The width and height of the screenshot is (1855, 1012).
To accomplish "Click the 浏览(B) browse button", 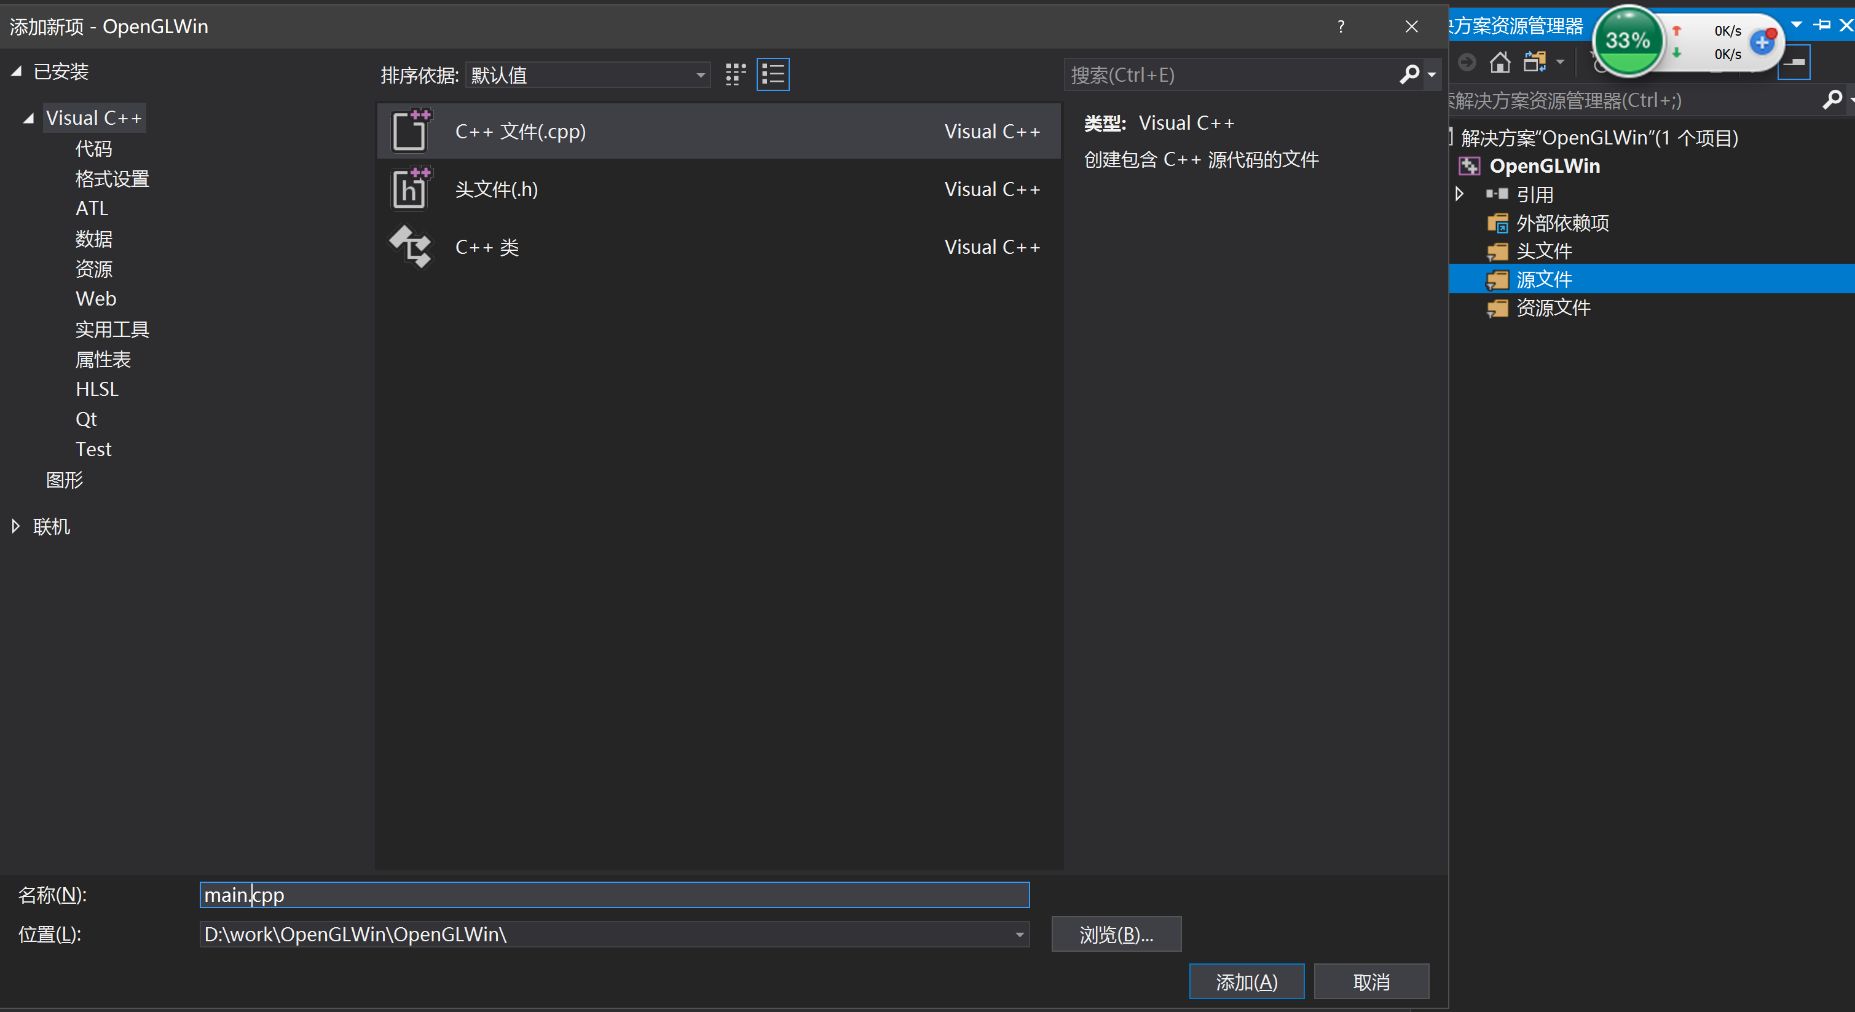I will [1116, 934].
